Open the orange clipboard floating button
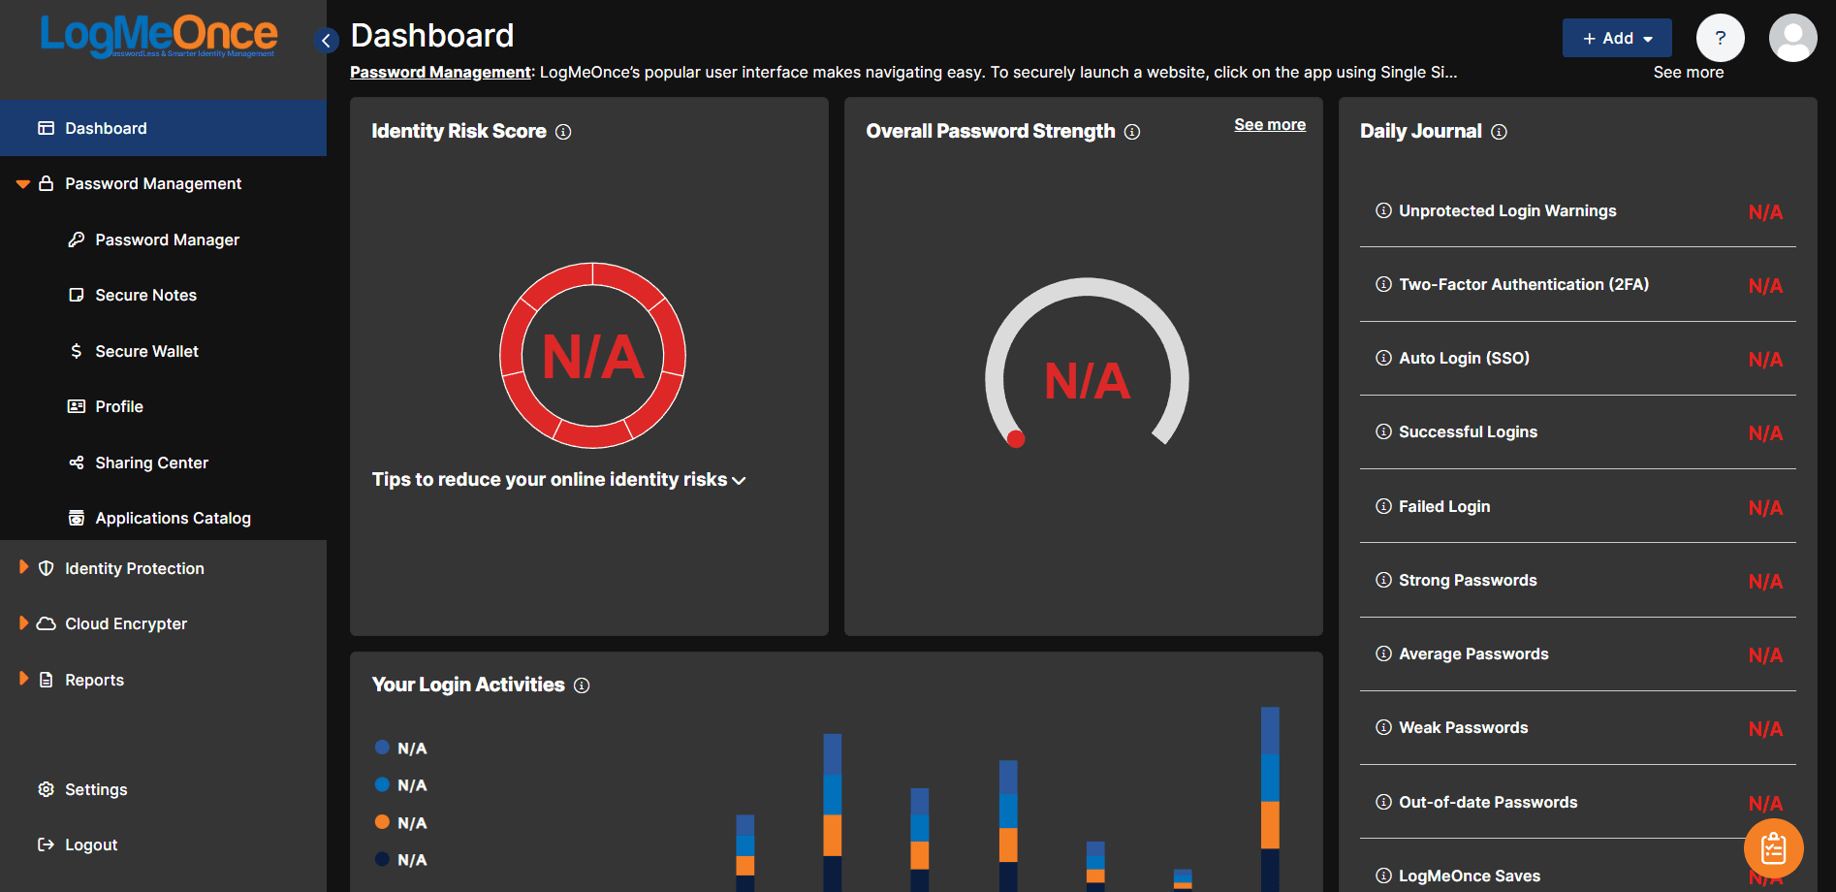The width and height of the screenshot is (1836, 892). (1773, 848)
